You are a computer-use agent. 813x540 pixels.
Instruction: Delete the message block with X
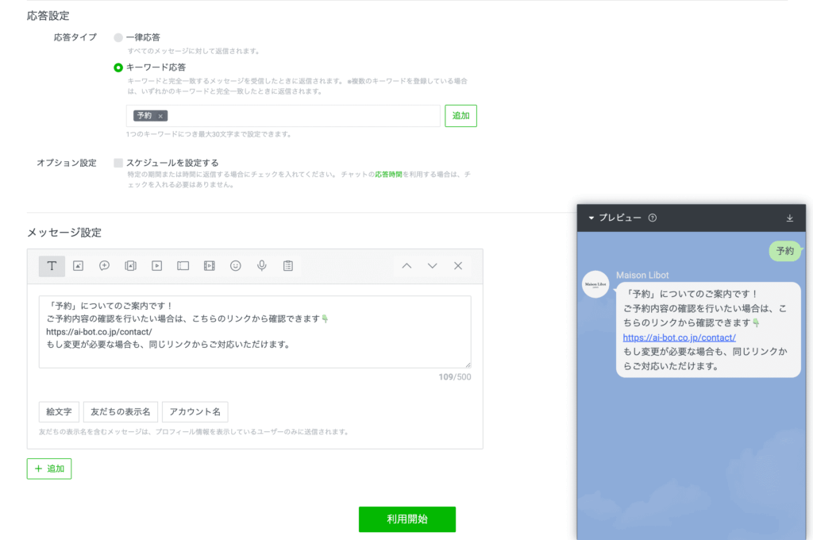click(x=458, y=266)
